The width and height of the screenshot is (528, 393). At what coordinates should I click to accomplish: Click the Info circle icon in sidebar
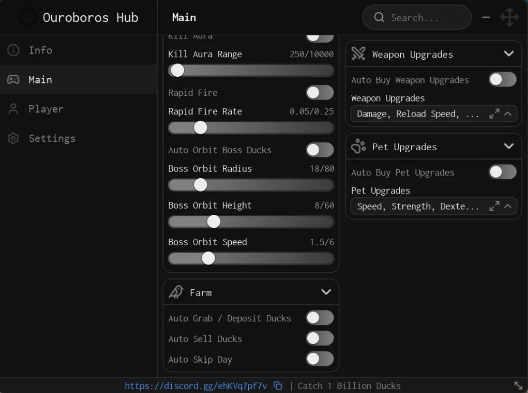click(13, 50)
